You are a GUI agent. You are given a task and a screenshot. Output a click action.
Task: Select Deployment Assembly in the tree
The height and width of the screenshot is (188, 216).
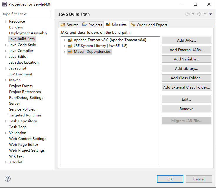[x=28, y=33]
